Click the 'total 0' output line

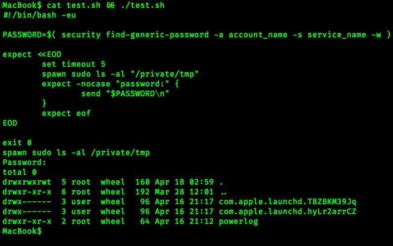pos(20,172)
